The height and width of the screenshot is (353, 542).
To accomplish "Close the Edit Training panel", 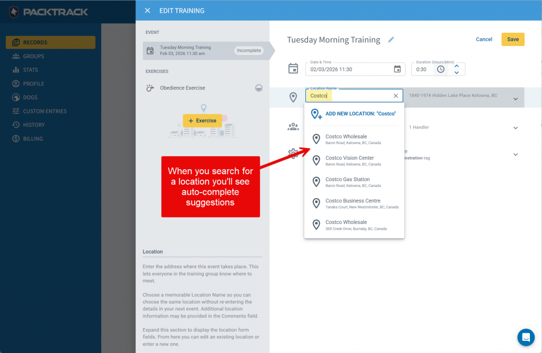I will click(x=147, y=11).
